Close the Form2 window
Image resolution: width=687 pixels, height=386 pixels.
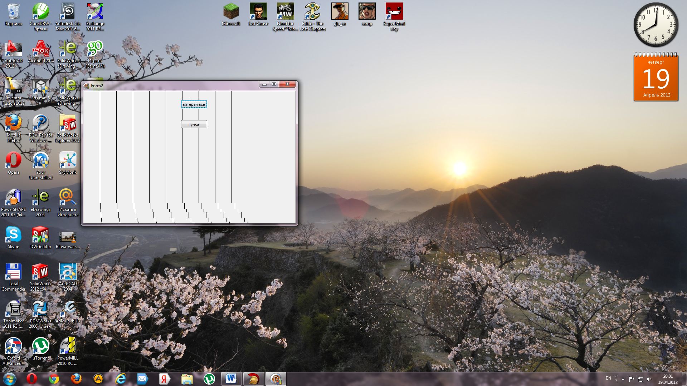click(x=287, y=84)
